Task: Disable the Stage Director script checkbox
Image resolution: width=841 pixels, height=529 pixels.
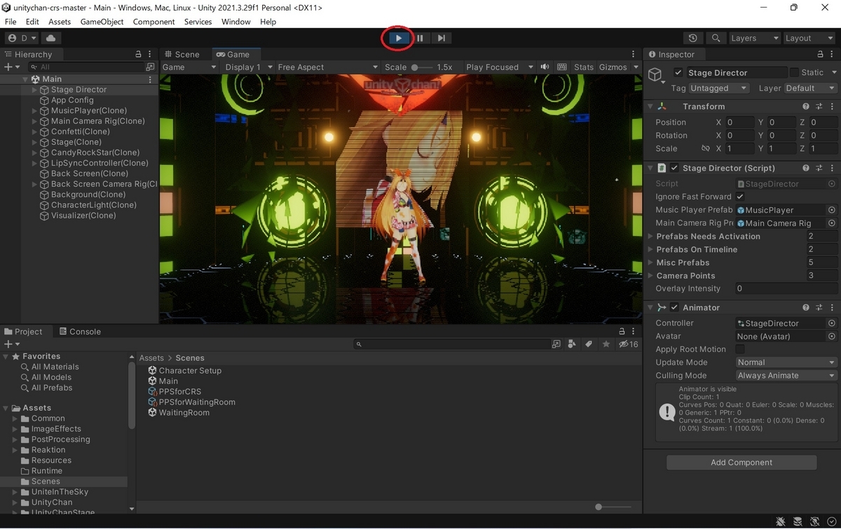Action: (x=674, y=168)
